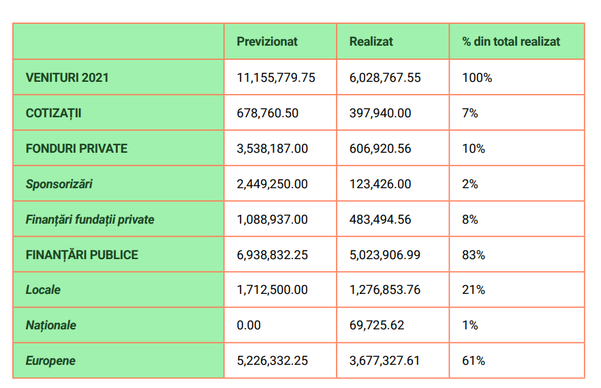
Task: Click the Europene row label
Action: pyautogui.click(x=50, y=361)
